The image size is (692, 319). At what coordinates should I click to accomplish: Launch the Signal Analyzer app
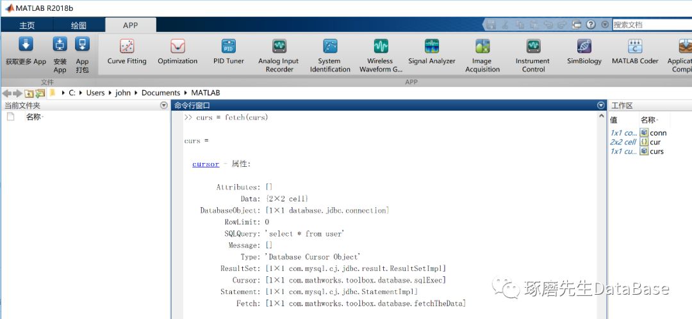(x=432, y=52)
